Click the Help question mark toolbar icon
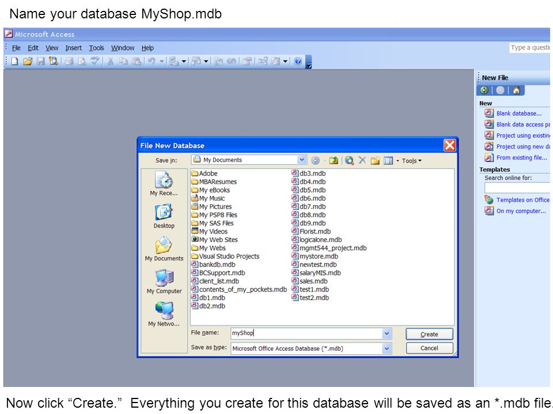The image size is (553, 414). tap(298, 62)
